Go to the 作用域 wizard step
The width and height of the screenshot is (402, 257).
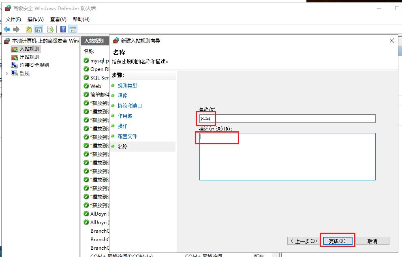pyautogui.click(x=125, y=116)
